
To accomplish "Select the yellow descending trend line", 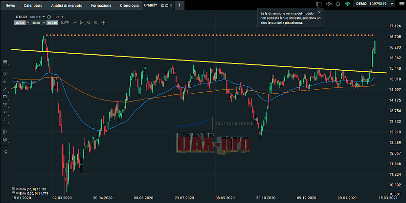I will 199,61.
